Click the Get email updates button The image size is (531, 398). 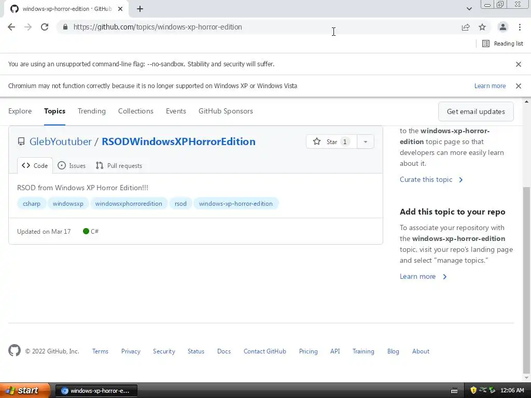click(476, 111)
